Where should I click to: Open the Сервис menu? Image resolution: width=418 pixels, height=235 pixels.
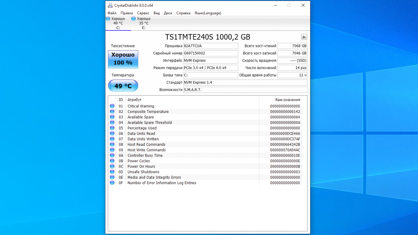coord(143,13)
